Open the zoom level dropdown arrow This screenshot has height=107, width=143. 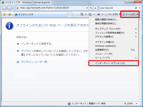(x=137, y=104)
